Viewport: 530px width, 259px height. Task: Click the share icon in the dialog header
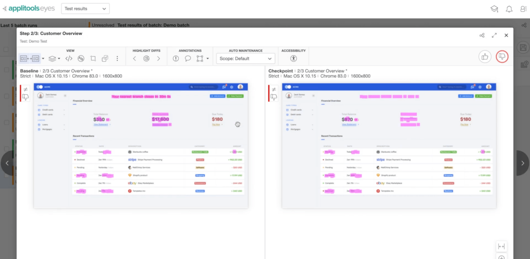coord(482,35)
